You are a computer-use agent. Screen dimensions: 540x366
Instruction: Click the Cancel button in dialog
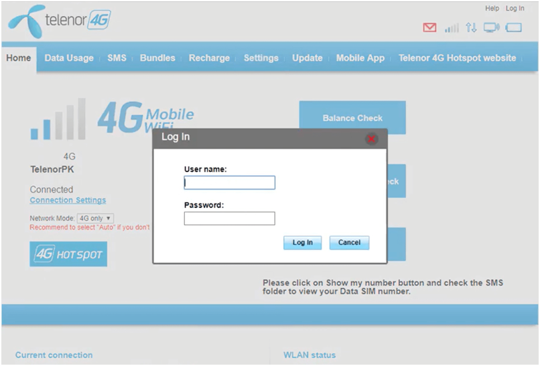click(349, 242)
